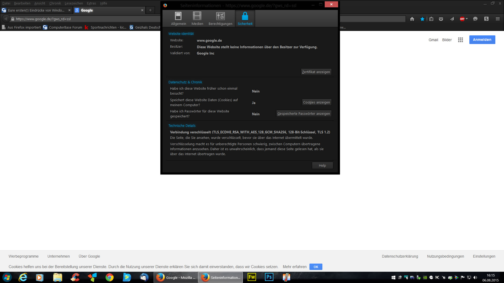504x283 pixels.
Task: Select the Allgemein tab
Action: tap(178, 19)
